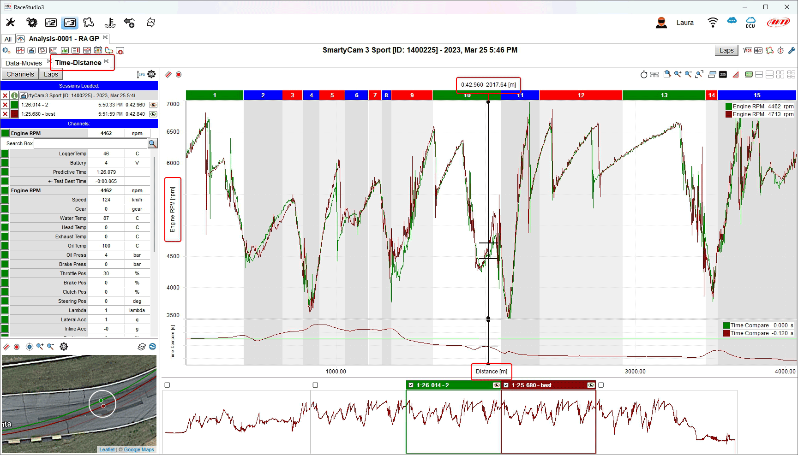Close the Time-Distance tab
This screenshot has width=798, height=455.
click(x=107, y=61)
